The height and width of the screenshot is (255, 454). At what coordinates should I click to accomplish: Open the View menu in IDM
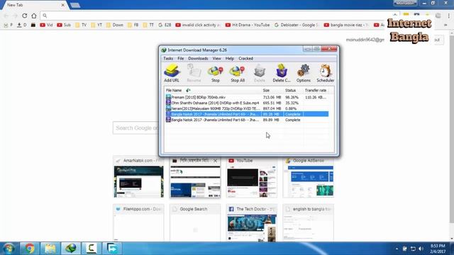tap(216, 58)
